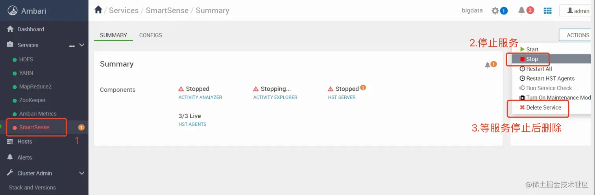Viewport: 595px width, 195px height.
Task: Expand the Cluster Admin chevron
Action: coord(82,173)
